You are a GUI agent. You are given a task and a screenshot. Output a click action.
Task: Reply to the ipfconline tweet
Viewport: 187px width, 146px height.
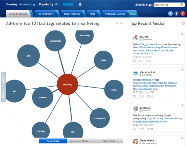134,129
